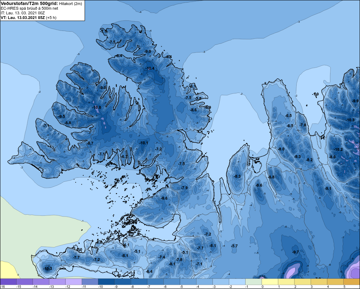Click the "-10.8" temperature label
360x289 pixels.
point(96,107)
